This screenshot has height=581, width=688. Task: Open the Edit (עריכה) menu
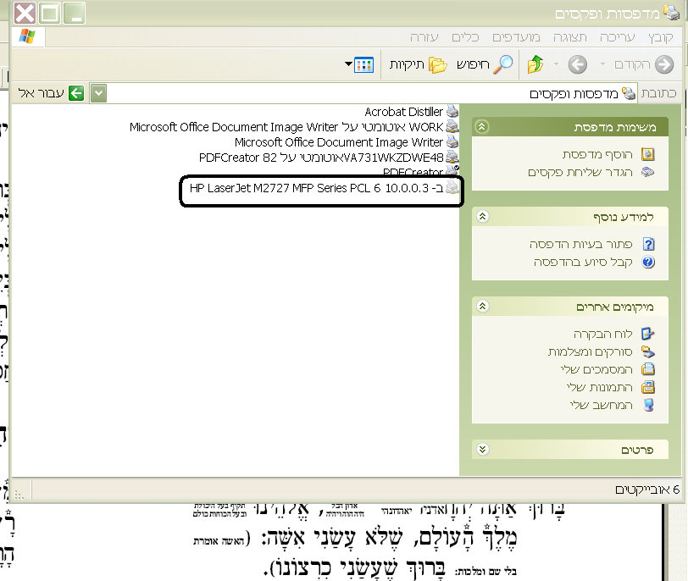[618, 38]
